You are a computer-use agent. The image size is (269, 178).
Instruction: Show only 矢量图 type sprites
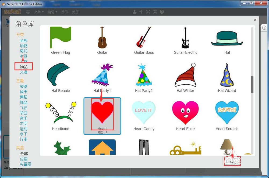click(25, 165)
